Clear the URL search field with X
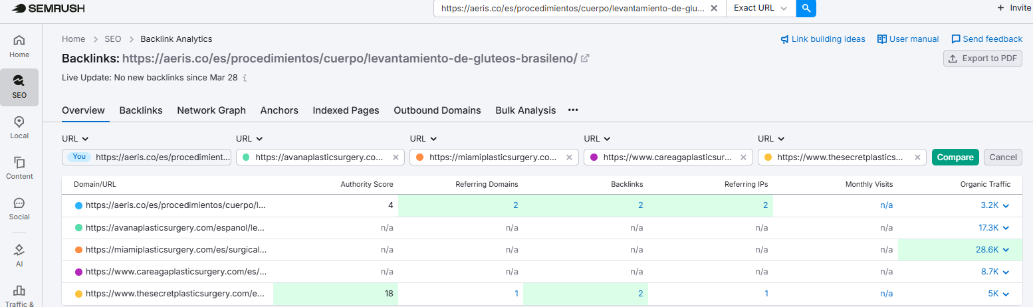 coord(714,8)
